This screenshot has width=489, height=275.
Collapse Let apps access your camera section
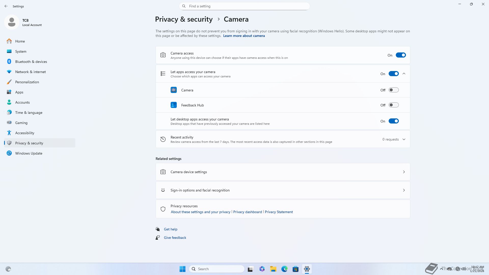pyautogui.click(x=404, y=74)
